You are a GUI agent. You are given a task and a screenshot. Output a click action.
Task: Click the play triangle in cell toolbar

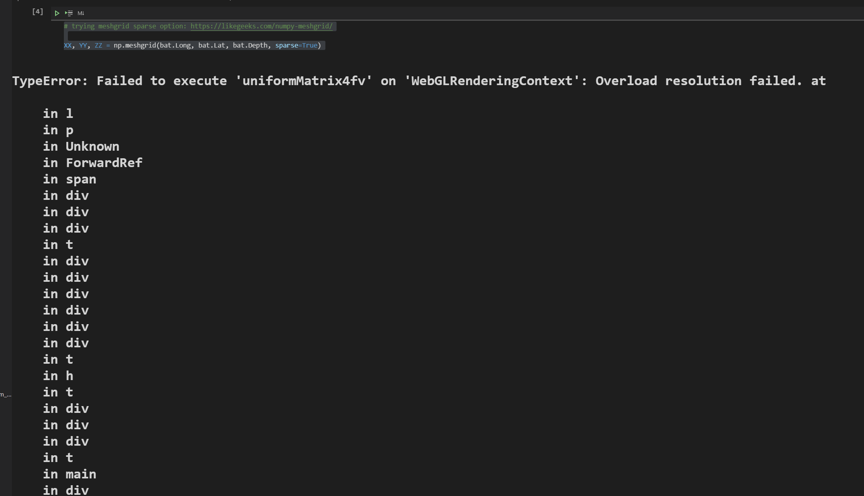coord(57,13)
